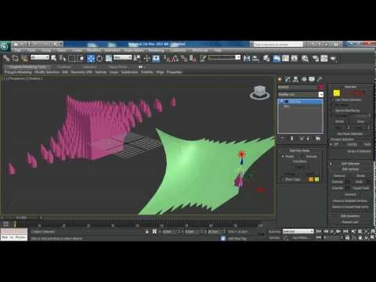
Task: Switch to the Utilities command panel tab
Action: point(320,79)
